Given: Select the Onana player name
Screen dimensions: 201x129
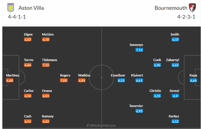Looking at the screenshot, I should pyautogui.click(x=47, y=91).
